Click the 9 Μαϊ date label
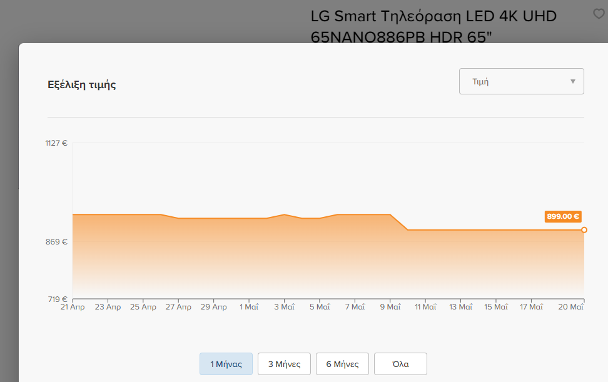This screenshot has width=608, height=382. pos(390,307)
